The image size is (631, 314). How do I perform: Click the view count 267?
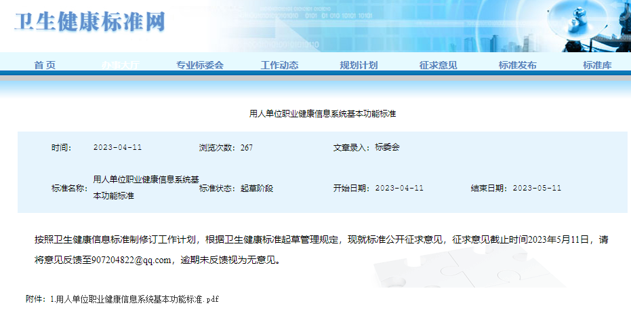click(247, 147)
